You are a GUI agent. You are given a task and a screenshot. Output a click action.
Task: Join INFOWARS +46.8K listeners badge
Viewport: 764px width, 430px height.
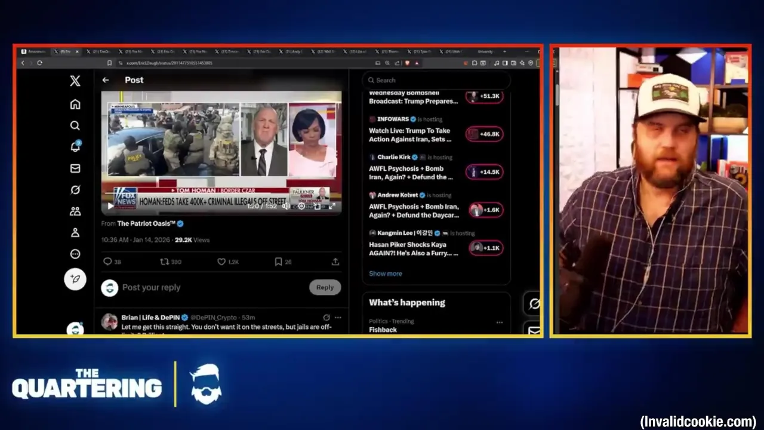pos(485,134)
